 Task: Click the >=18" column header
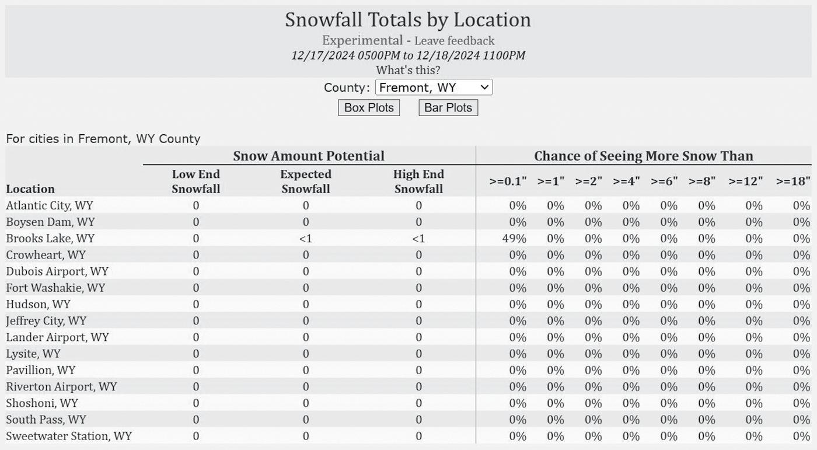[793, 182]
